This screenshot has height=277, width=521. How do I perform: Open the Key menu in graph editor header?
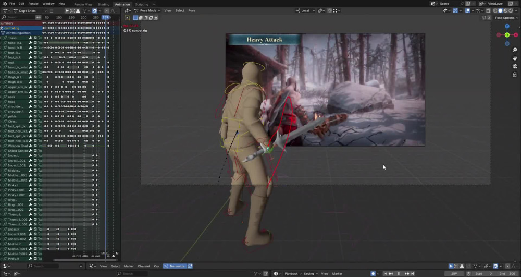click(x=156, y=266)
